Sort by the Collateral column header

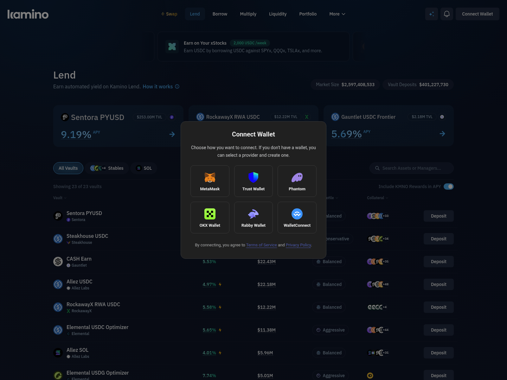click(x=377, y=198)
